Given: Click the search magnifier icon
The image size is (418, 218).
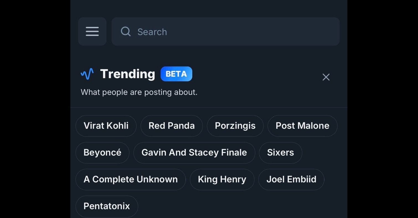Looking at the screenshot, I should pyautogui.click(x=126, y=31).
